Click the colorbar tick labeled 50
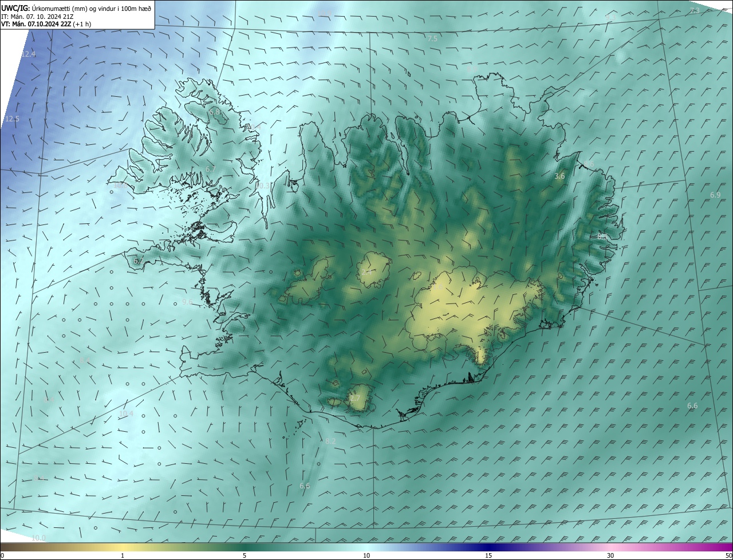Viewport: 733px width, 560px height. pos(728,555)
